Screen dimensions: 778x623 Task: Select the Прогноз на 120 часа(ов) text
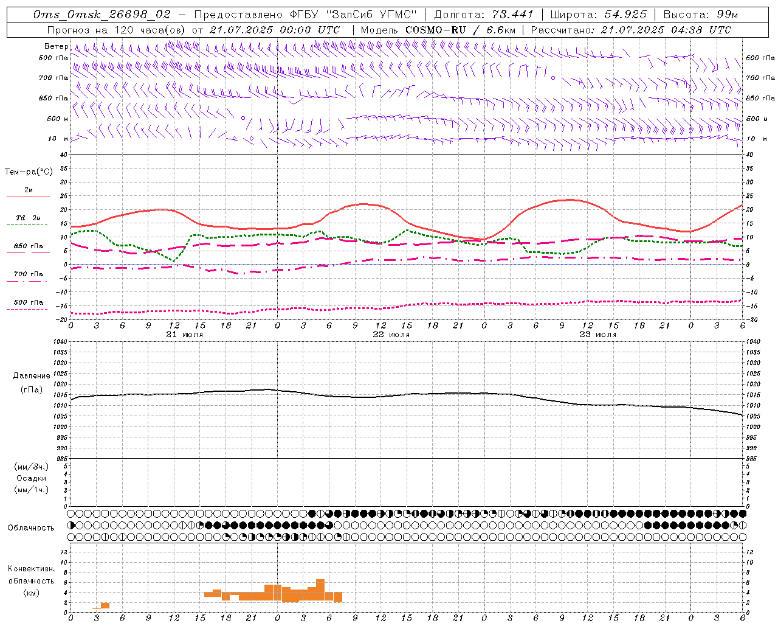[117, 30]
